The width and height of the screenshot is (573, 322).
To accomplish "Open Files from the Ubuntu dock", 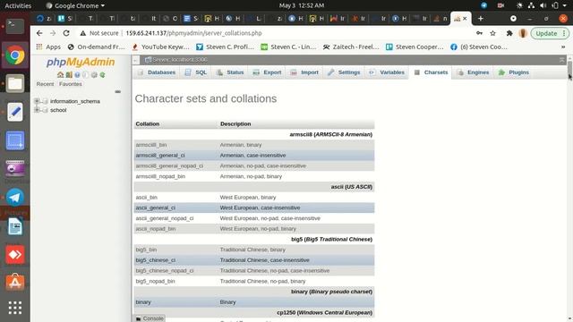I will pyautogui.click(x=15, y=83).
